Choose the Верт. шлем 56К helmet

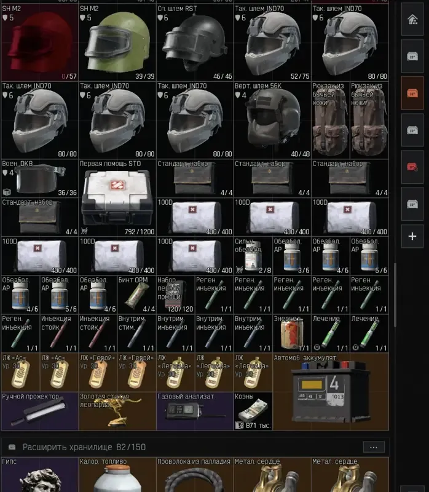click(x=272, y=120)
